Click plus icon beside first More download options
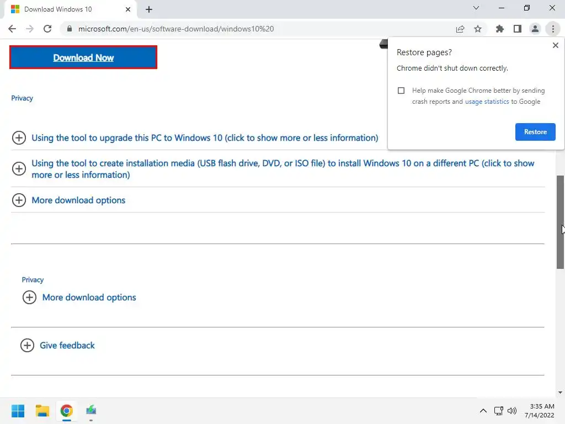Viewport: 565px width, 424px height. point(19,200)
